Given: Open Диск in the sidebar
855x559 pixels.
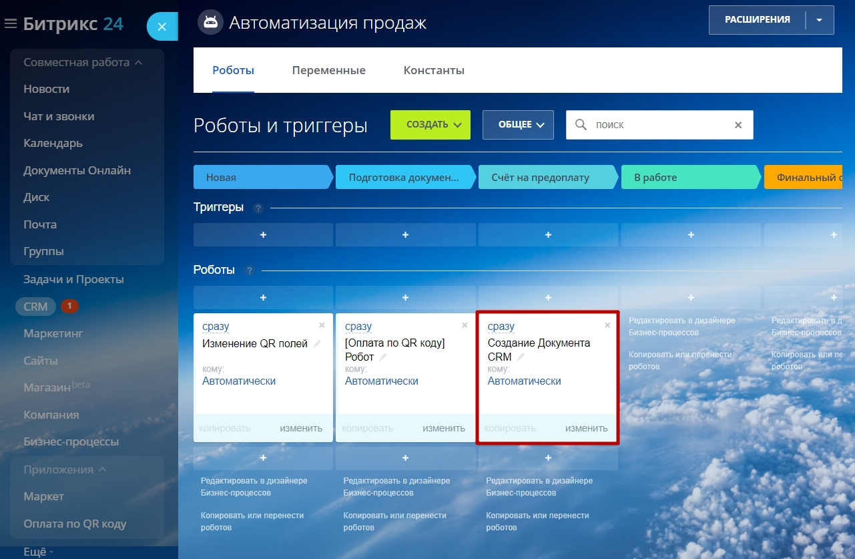Looking at the screenshot, I should [x=37, y=197].
